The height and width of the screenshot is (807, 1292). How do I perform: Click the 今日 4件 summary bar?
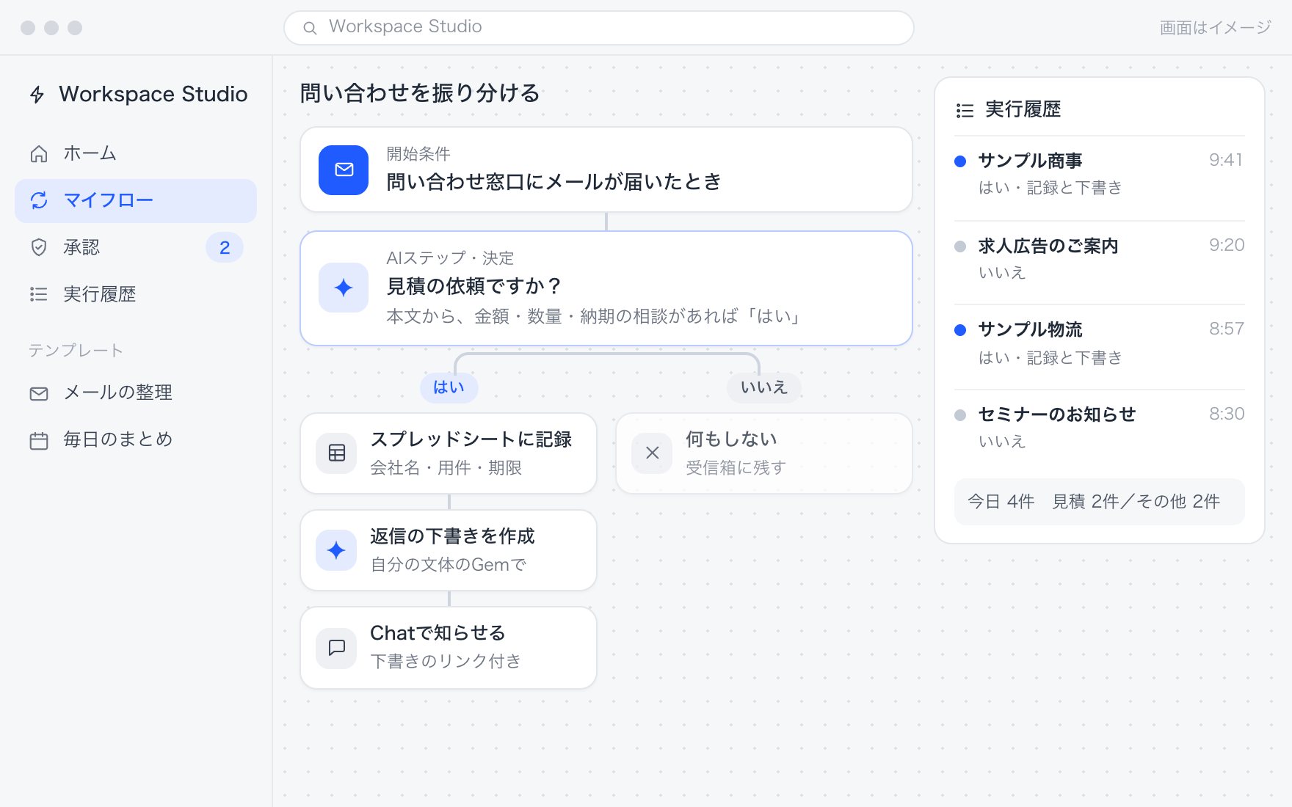[x=1099, y=502]
